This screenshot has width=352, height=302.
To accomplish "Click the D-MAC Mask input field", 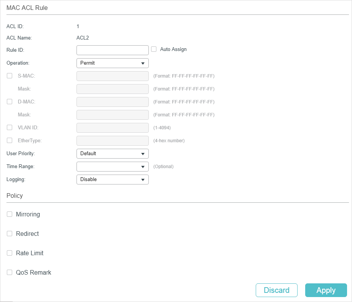I will tap(112, 115).
